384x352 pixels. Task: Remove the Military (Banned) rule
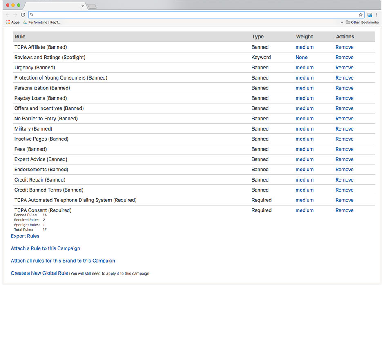344,129
